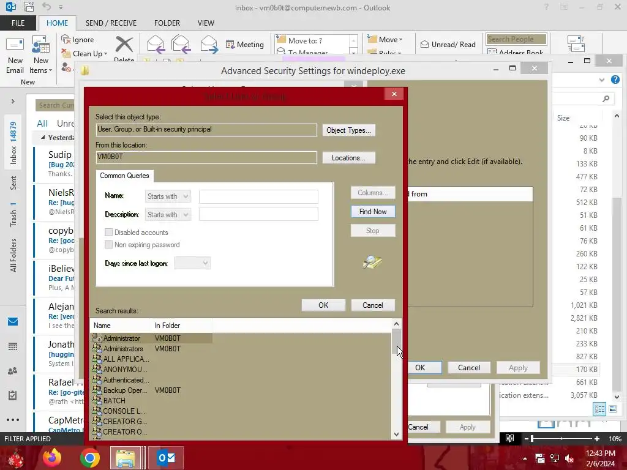Click the Outlook zoom slider handle
Image resolution: width=627 pixels, height=470 pixels.
point(532,438)
